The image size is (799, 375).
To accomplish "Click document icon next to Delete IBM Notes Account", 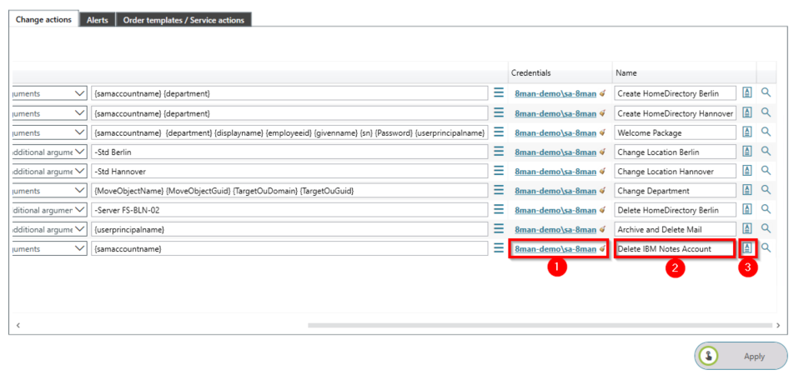I will 747,247.
